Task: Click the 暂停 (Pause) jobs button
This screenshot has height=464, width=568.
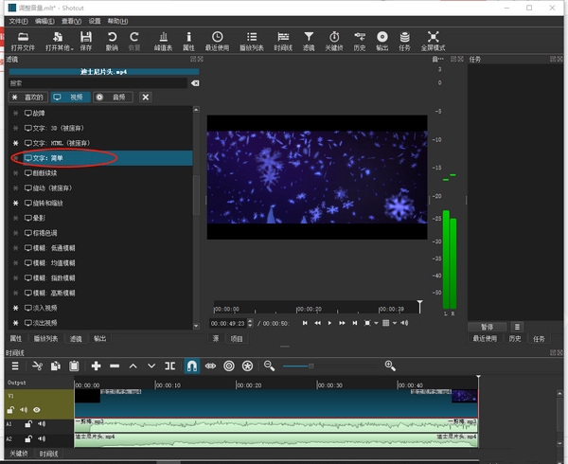Action: (488, 326)
